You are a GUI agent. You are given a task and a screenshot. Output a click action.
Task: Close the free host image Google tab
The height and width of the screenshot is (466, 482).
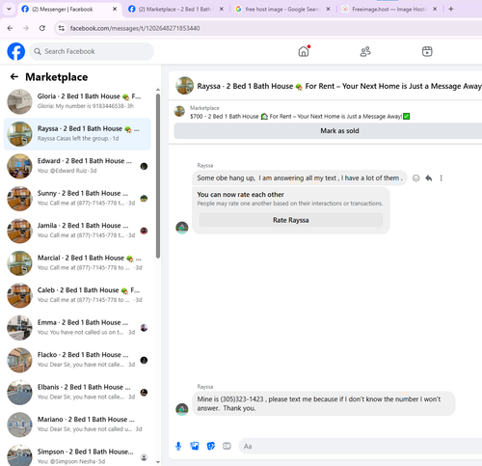[x=328, y=9]
